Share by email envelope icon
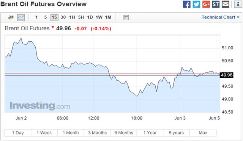Image resolution: width=243 pixels, height=141 pixels. coord(226,4)
